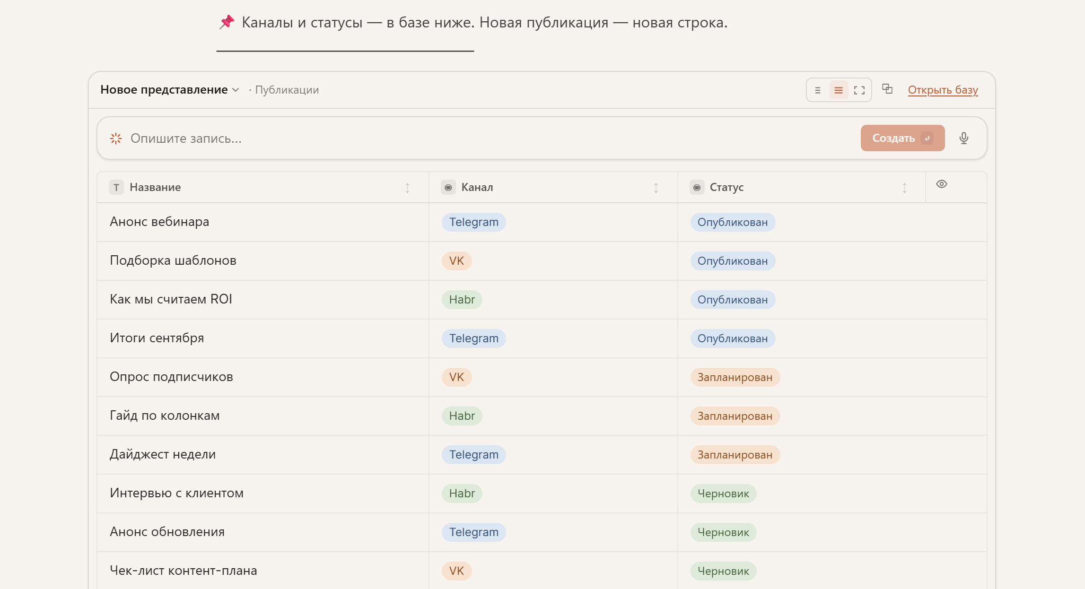Click the Канал column header
1085x589 pixels.
[x=553, y=188]
